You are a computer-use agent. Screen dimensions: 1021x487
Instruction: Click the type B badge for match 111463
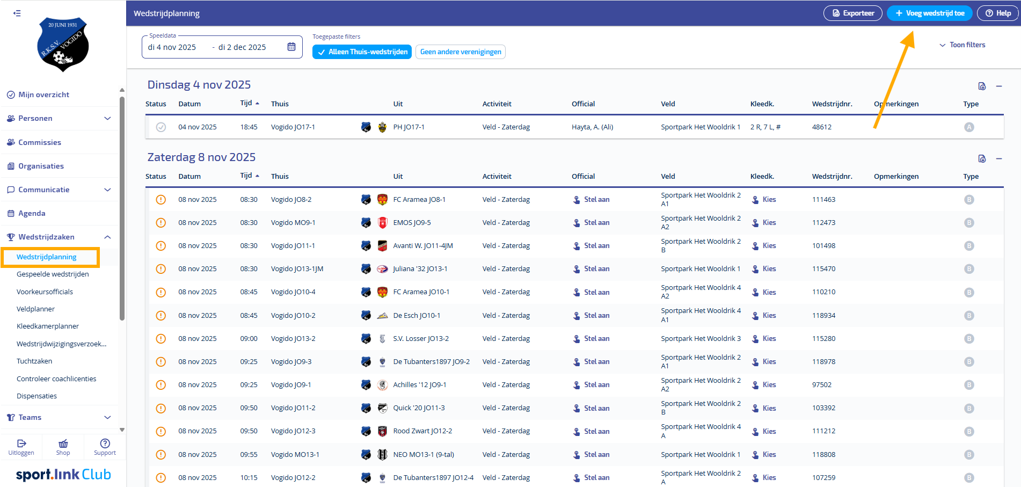pyautogui.click(x=969, y=200)
